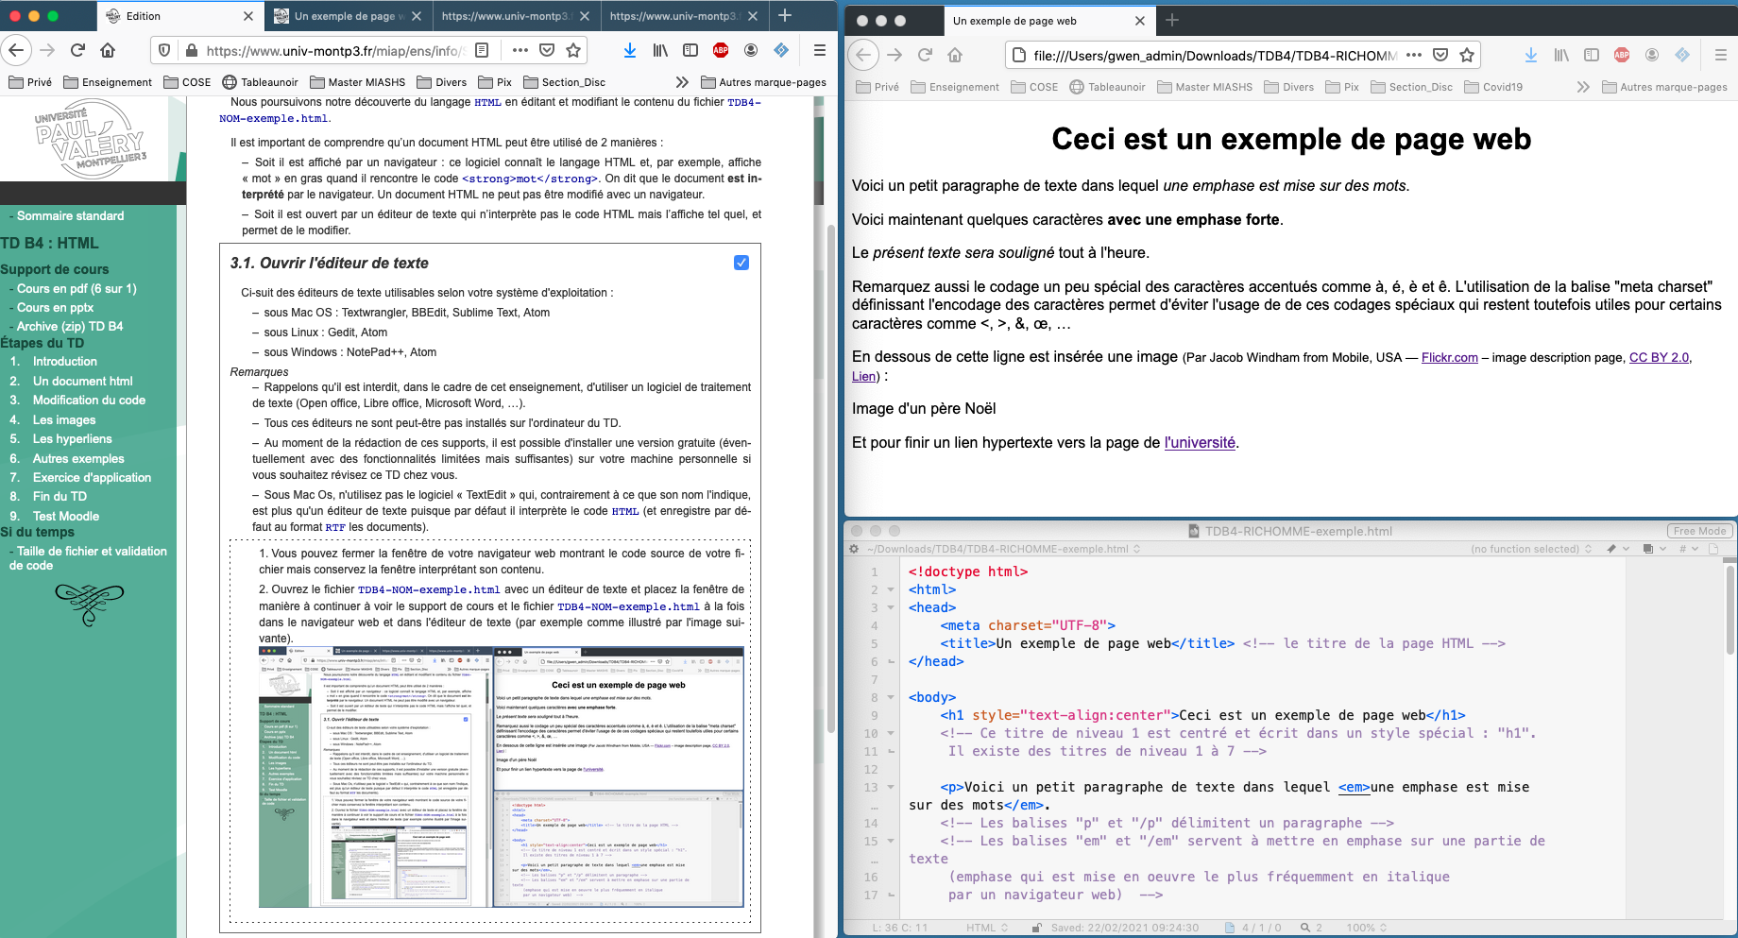Select the Un exemple de page tab in the left Firefox window
This screenshot has height=938, width=1738.
(x=347, y=16)
